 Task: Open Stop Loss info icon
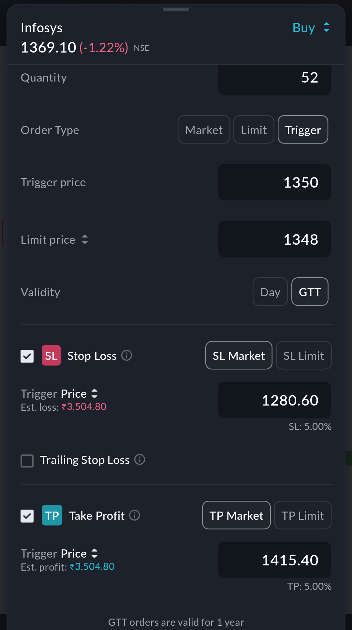[127, 355]
